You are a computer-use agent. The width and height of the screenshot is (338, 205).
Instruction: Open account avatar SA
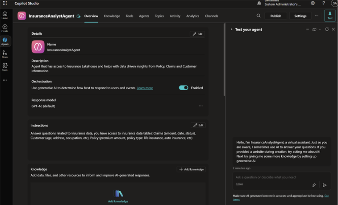tap(334, 3)
